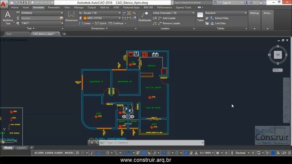Switch to Layout1 tab

(21, 148)
